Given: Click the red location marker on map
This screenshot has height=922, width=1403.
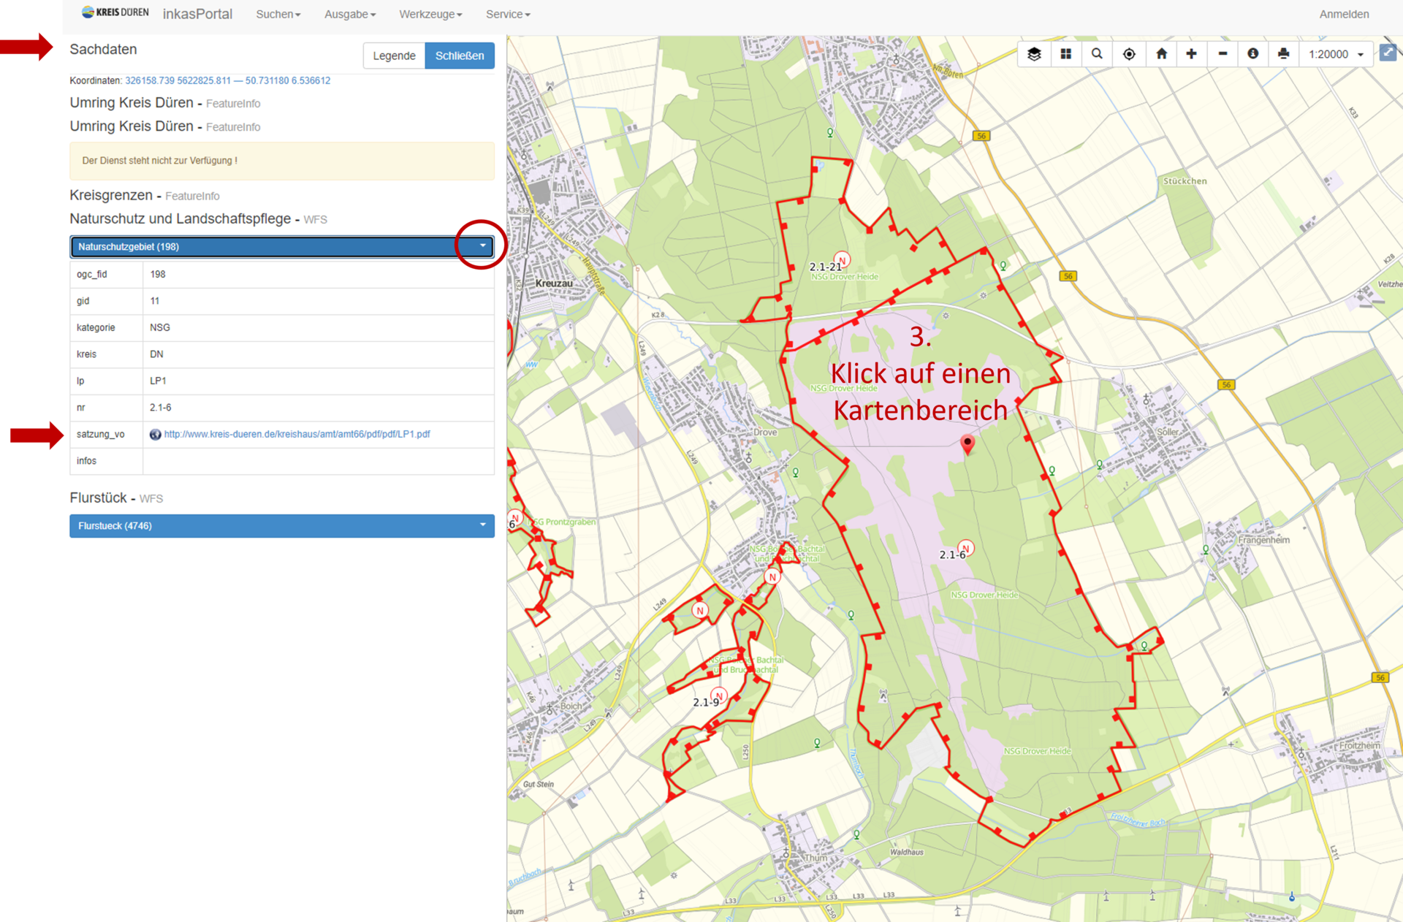Looking at the screenshot, I should [967, 443].
